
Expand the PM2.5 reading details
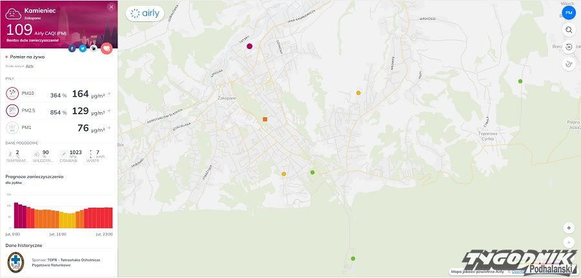tap(109, 111)
